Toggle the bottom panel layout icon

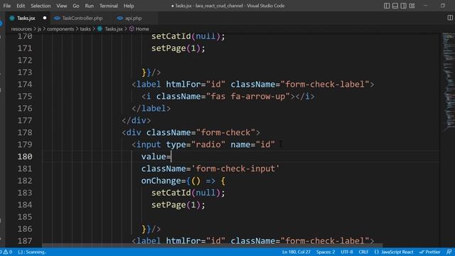pyautogui.click(x=395, y=6)
